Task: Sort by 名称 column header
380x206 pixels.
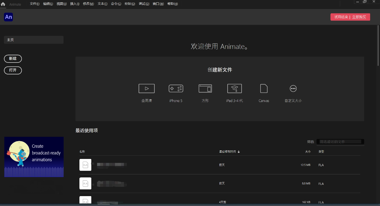Action: (x=82, y=151)
